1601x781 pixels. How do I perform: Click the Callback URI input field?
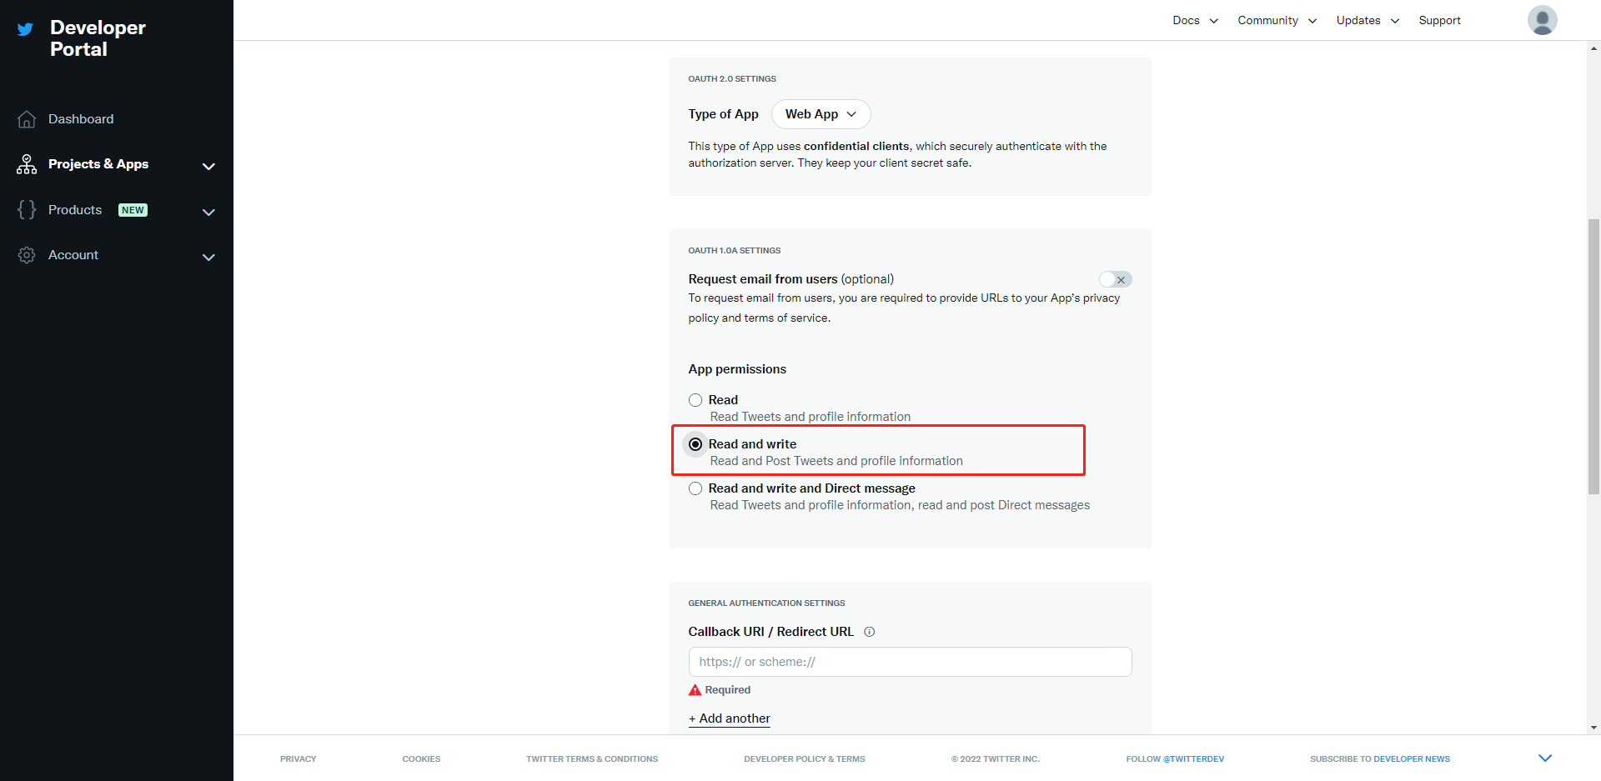(910, 661)
